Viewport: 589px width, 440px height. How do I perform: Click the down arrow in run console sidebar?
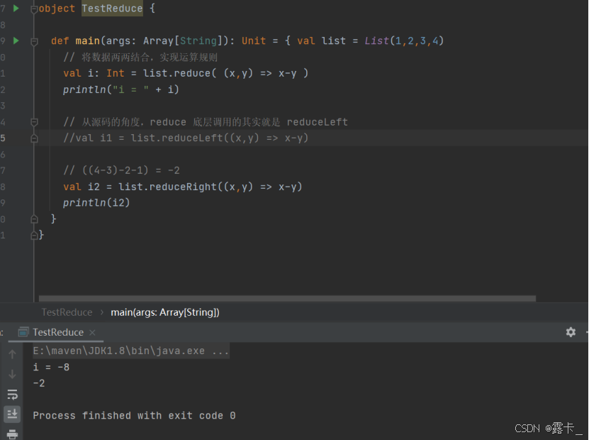coord(12,374)
